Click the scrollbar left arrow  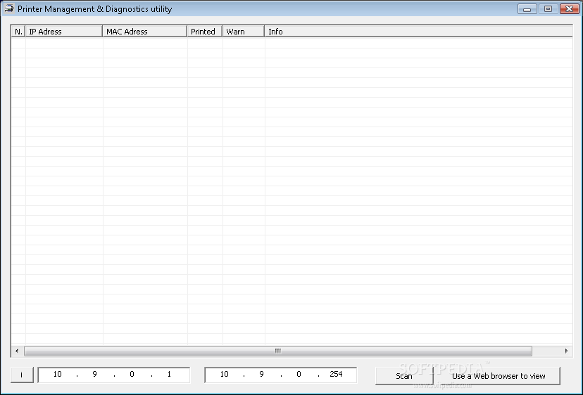(x=16, y=351)
